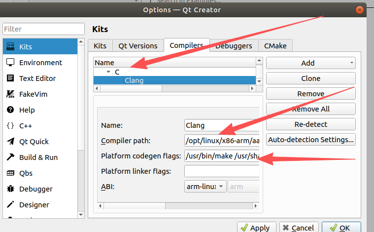Click the Remove button
The width and height of the screenshot is (374, 232).
click(x=310, y=94)
